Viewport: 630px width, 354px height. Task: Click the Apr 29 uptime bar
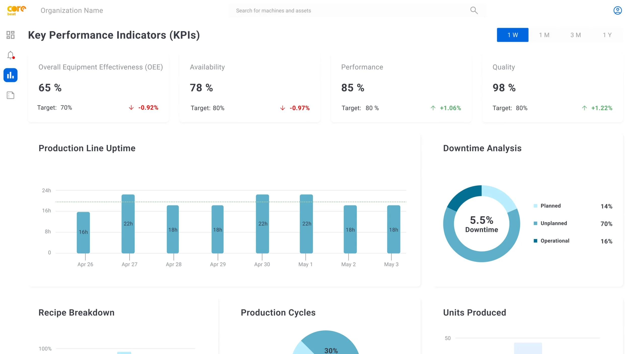[217, 229]
